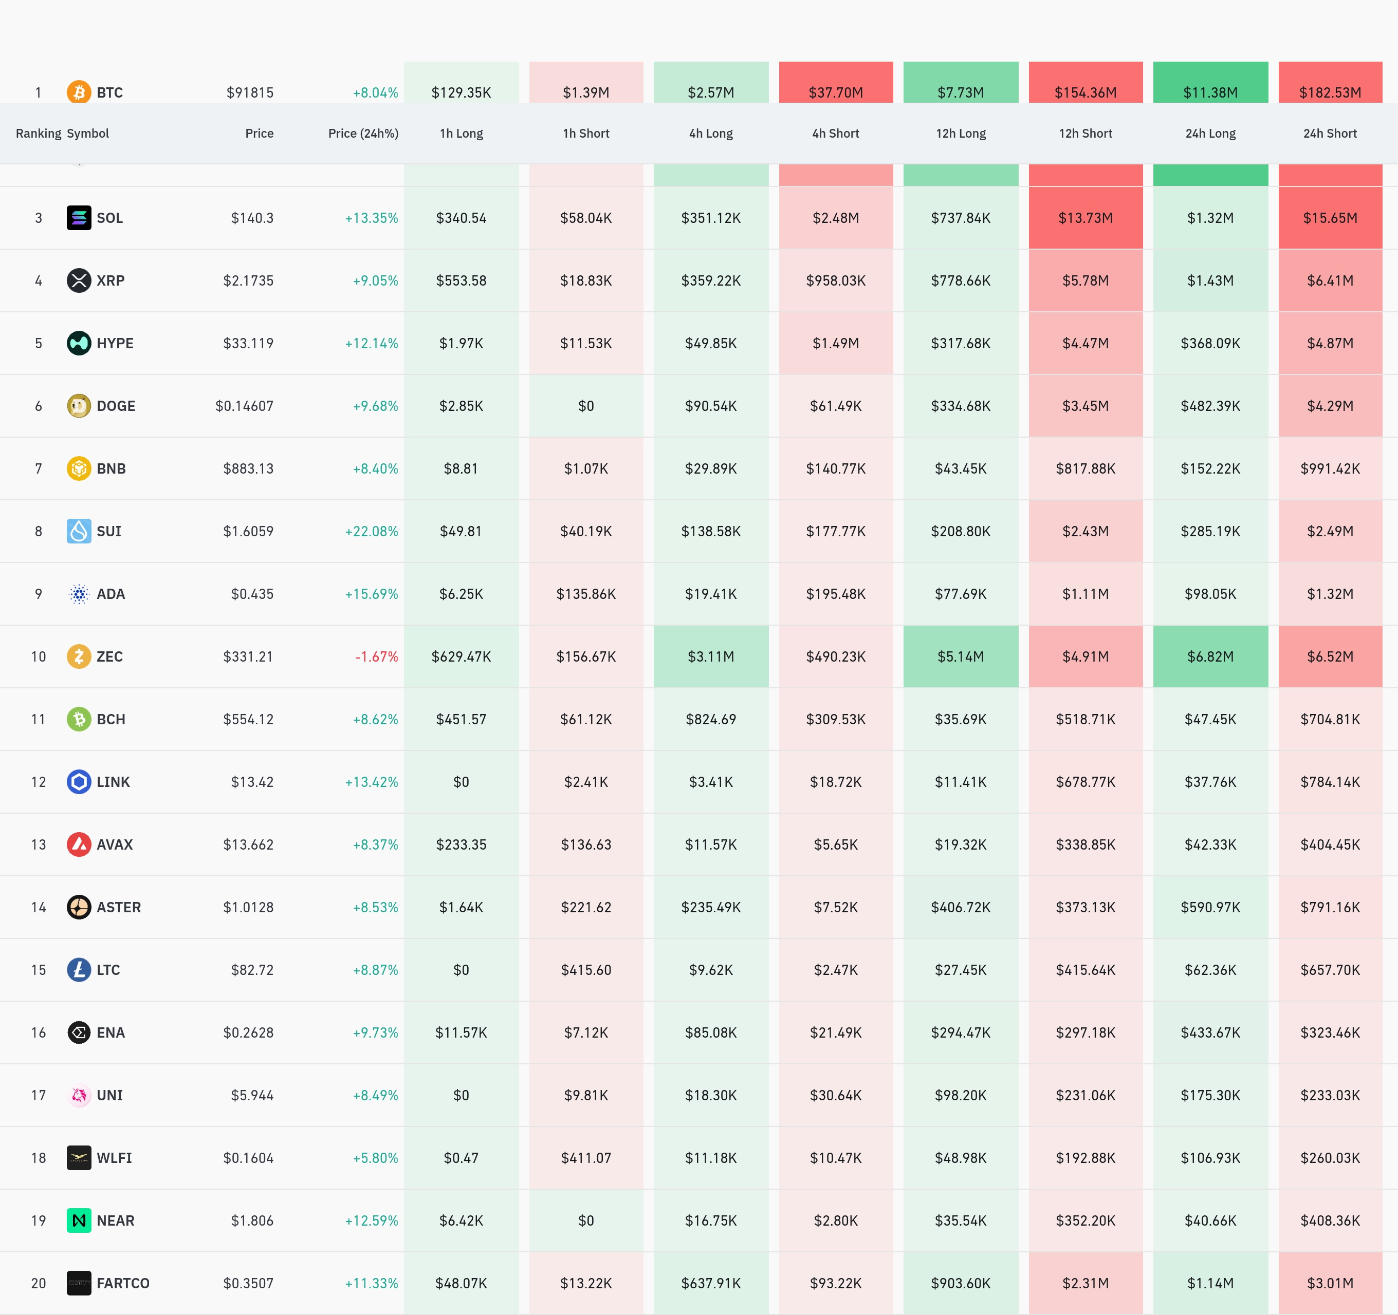Click the Chainlink LINK hexagon icon

pyautogui.click(x=79, y=781)
